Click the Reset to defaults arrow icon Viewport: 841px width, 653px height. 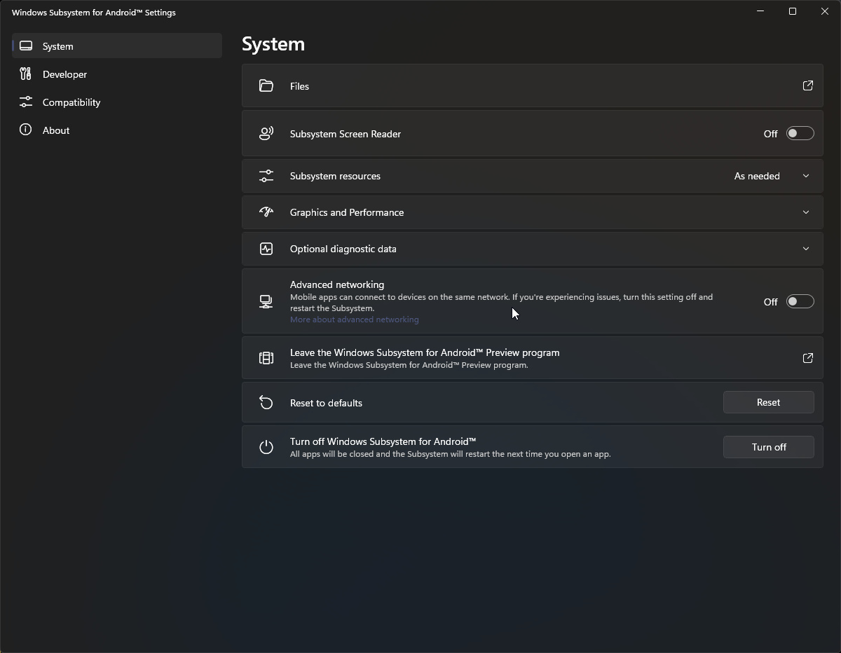pyautogui.click(x=266, y=402)
